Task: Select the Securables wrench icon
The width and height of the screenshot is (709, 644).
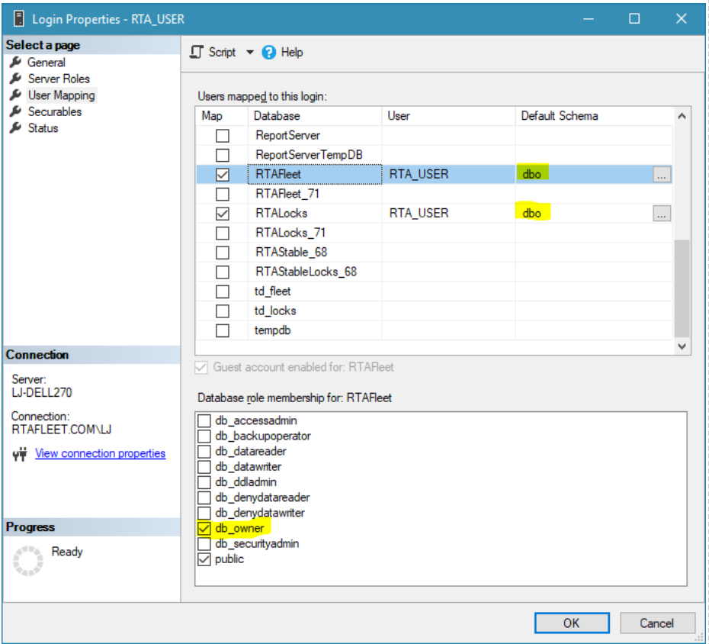Action: (x=15, y=111)
